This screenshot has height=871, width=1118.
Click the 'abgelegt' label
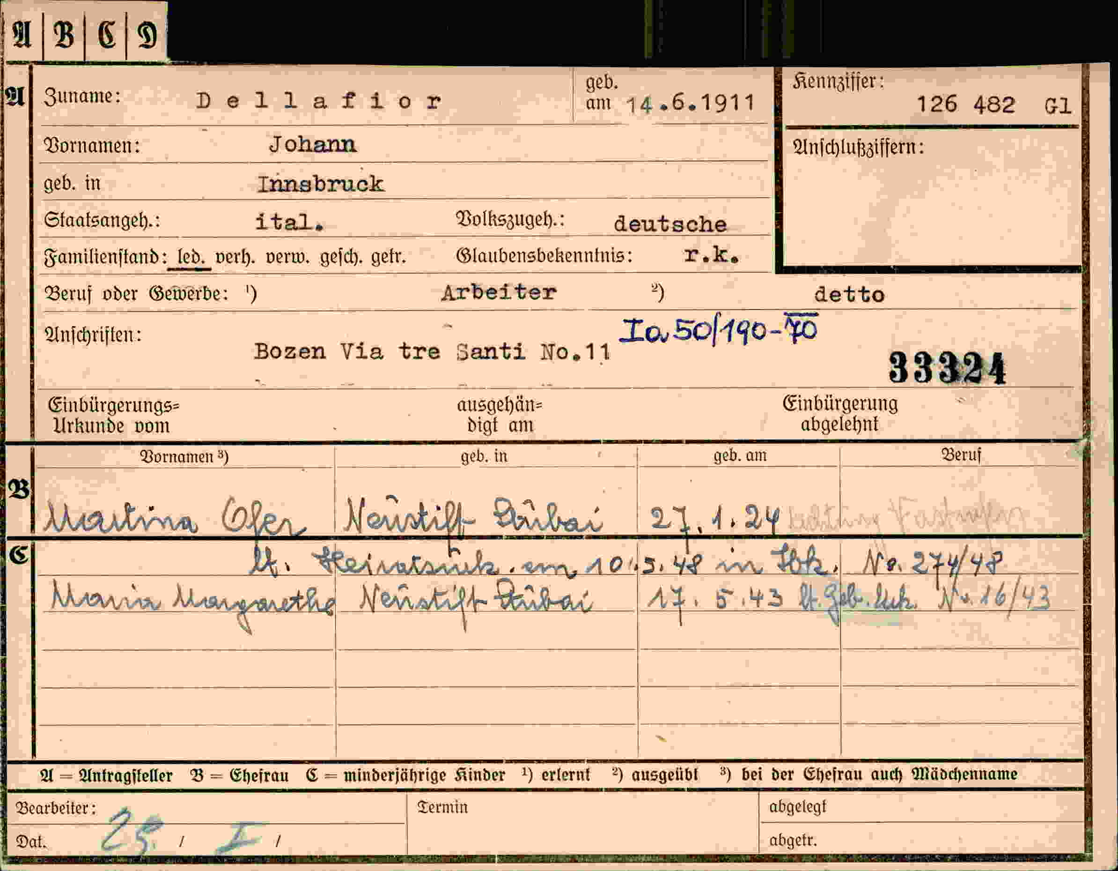pos(798,807)
